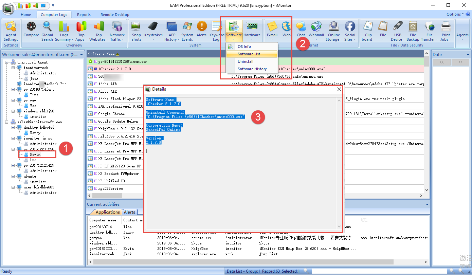Collapse the Ungrouped Agent tree node

(7, 62)
